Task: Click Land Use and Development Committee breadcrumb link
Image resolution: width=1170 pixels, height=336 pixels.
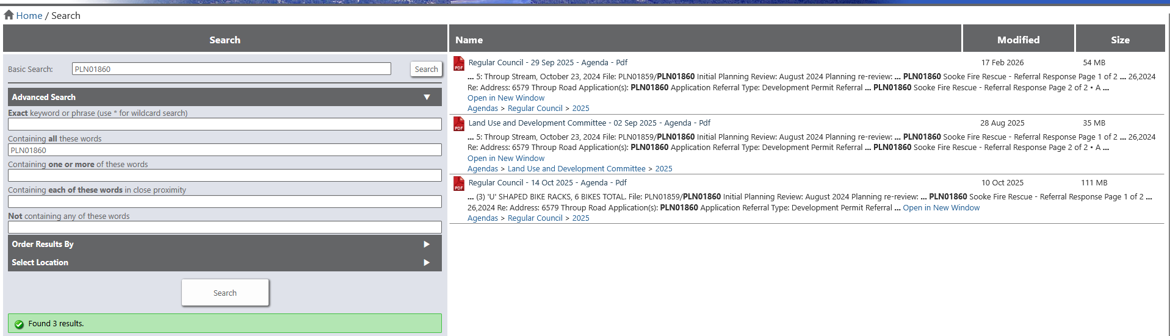Action: click(x=576, y=168)
